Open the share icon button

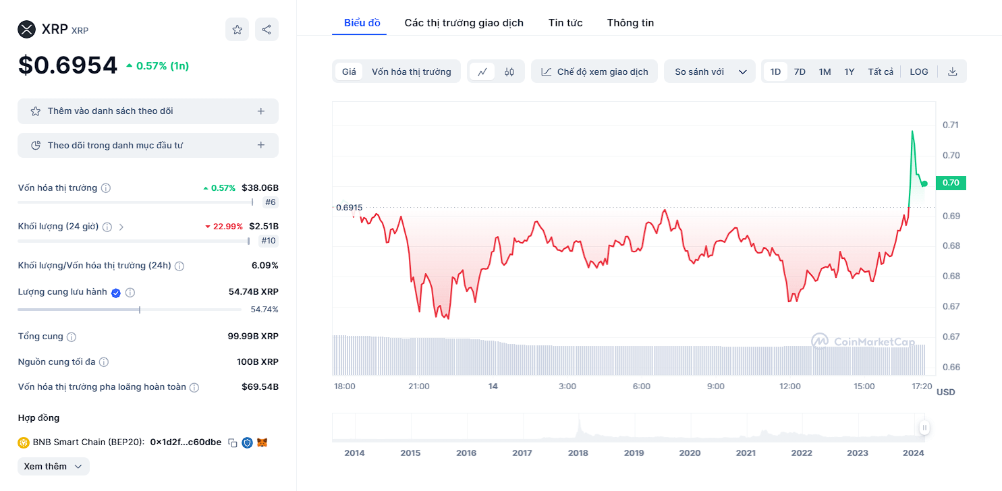click(267, 30)
